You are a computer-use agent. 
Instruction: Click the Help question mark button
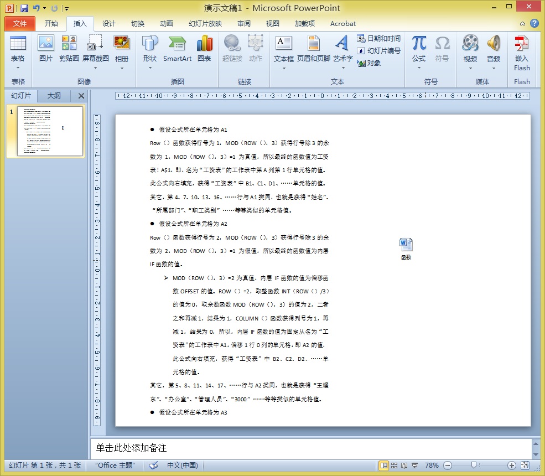pos(534,24)
